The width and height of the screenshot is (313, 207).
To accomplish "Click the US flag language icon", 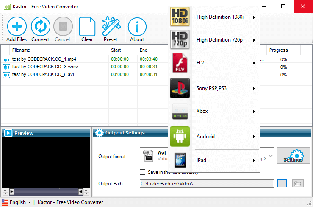I will pyautogui.click(x=5, y=202).
